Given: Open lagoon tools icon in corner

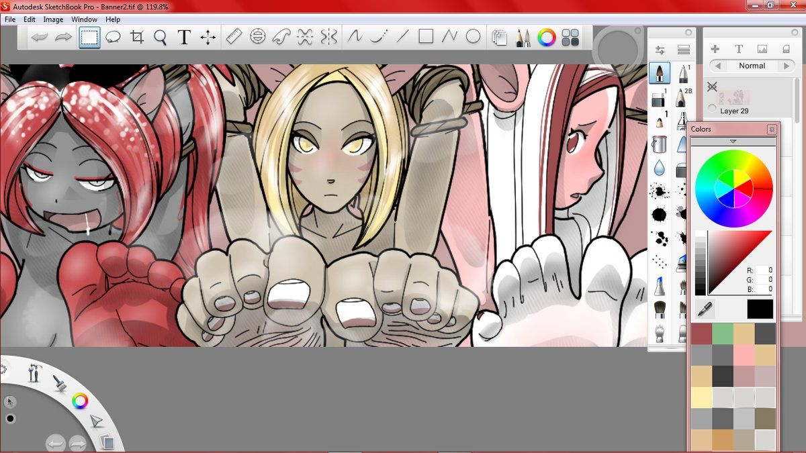Looking at the screenshot, I should 34,373.
